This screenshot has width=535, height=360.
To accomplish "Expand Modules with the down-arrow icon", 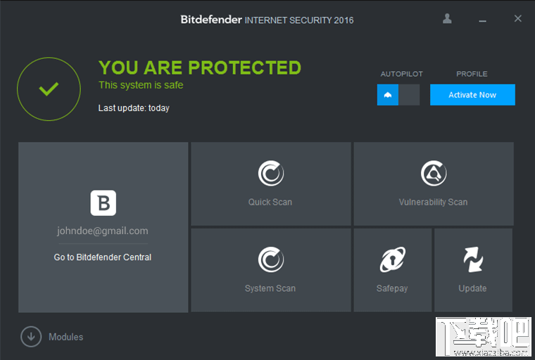I will pyautogui.click(x=31, y=337).
